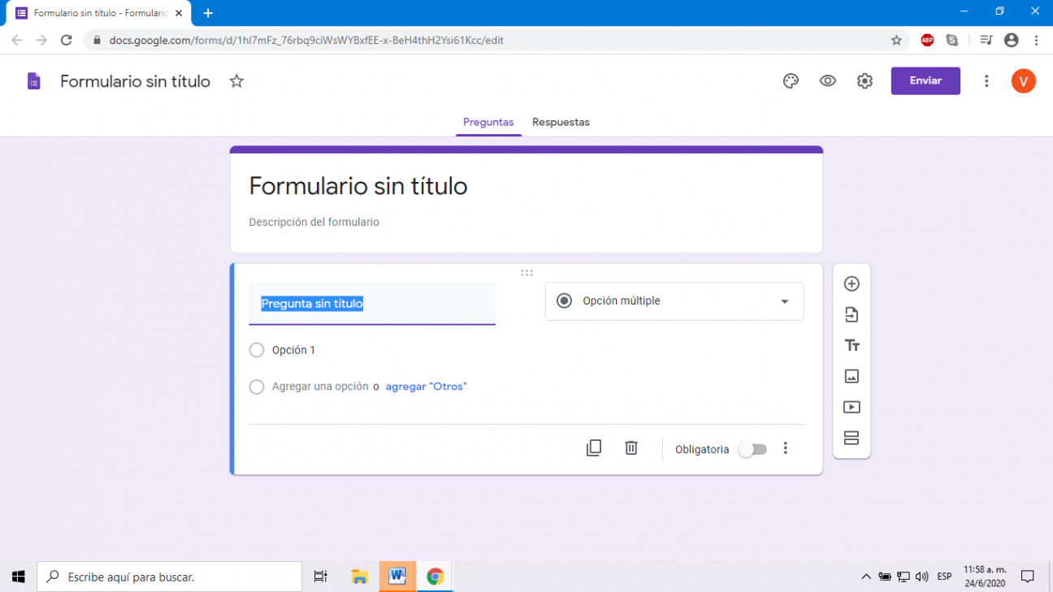Open Word from the taskbar

click(x=397, y=577)
